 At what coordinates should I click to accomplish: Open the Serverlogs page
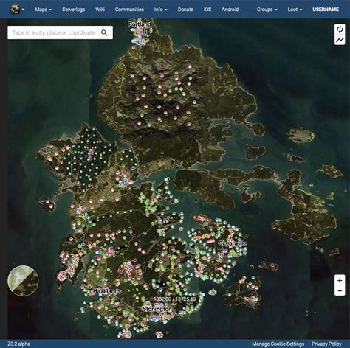click(74, 10)
